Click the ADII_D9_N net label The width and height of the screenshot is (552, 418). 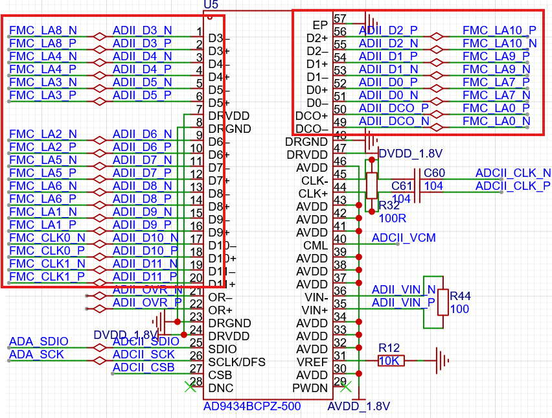[143, 212]
